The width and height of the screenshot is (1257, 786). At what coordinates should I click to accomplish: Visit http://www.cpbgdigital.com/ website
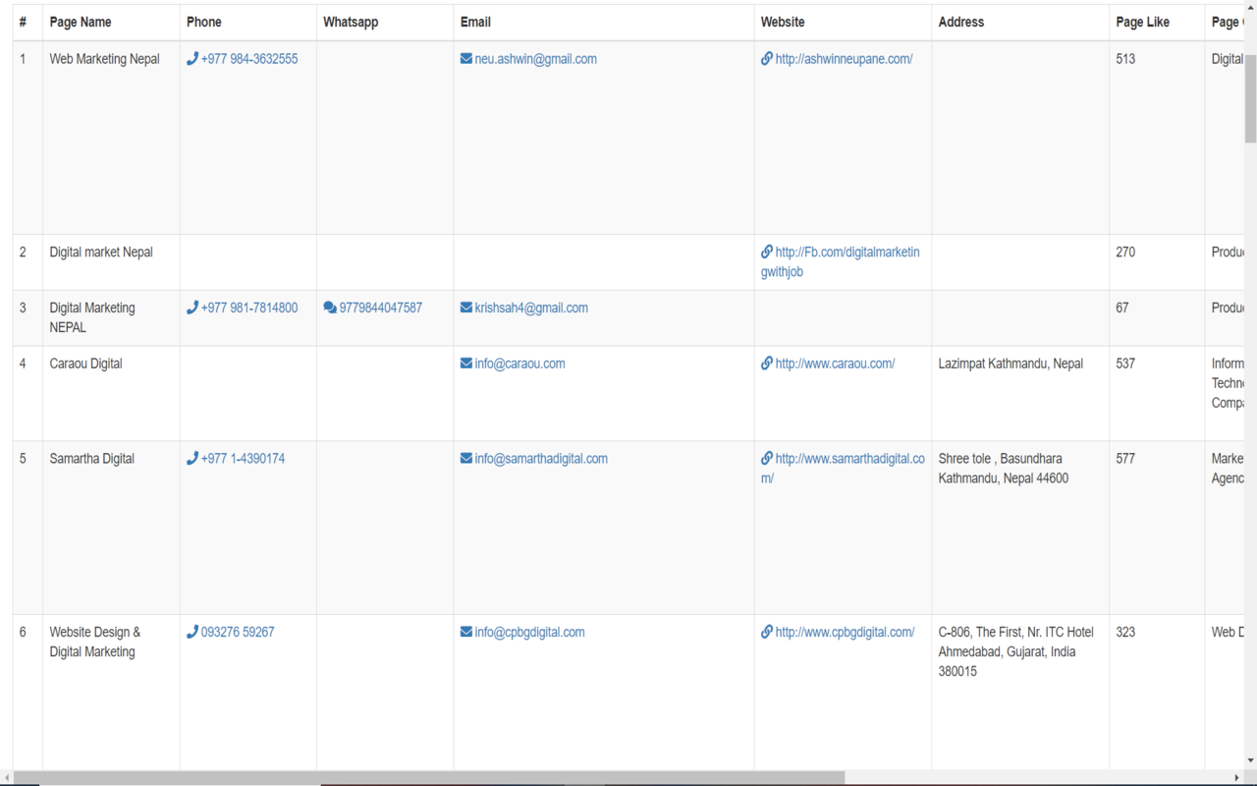846,633
